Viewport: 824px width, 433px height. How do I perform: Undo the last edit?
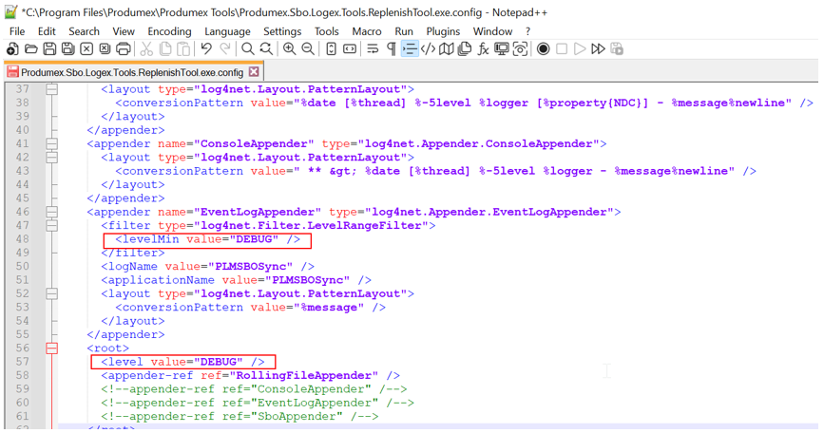(x=206, y=49)
